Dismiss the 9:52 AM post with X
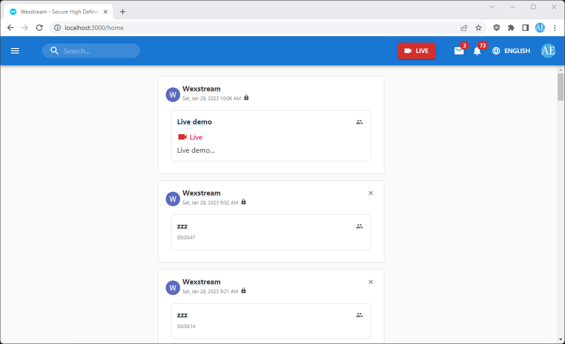565x344 pixels. [x=371, y=193]
